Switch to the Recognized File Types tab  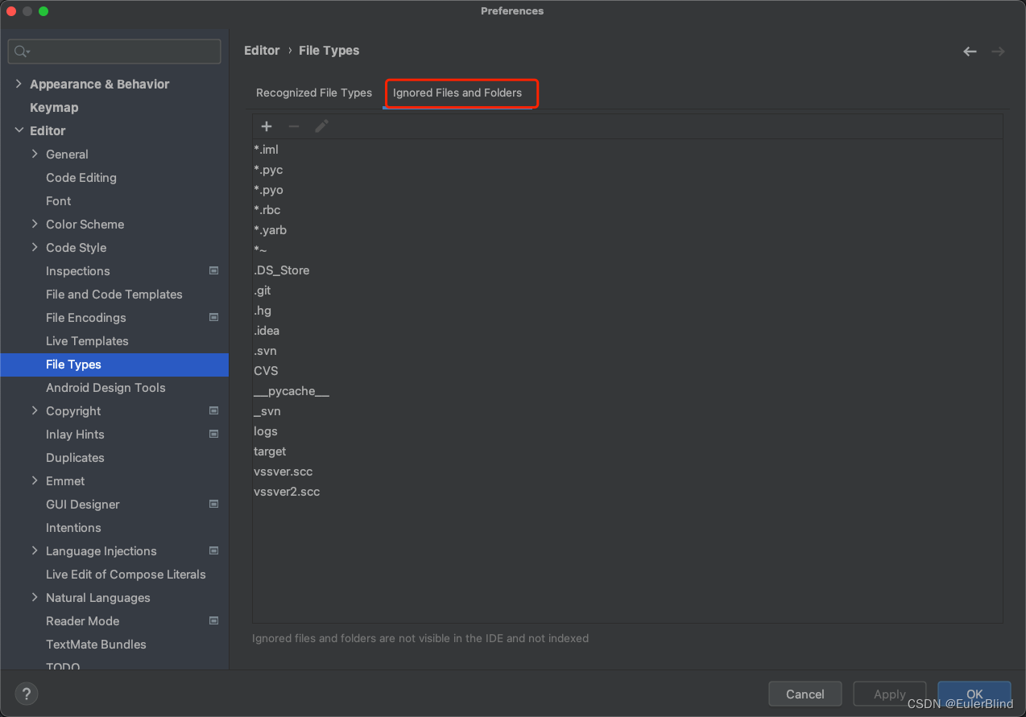[314, 93]
